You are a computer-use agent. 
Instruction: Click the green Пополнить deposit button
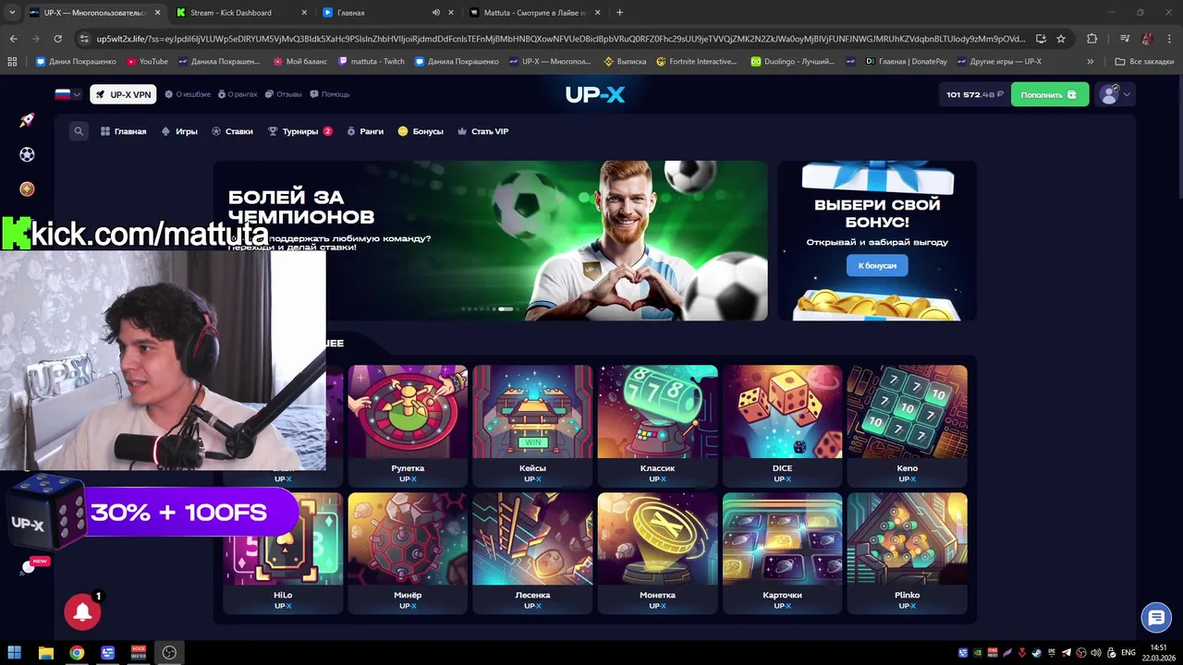[1050, 94]
